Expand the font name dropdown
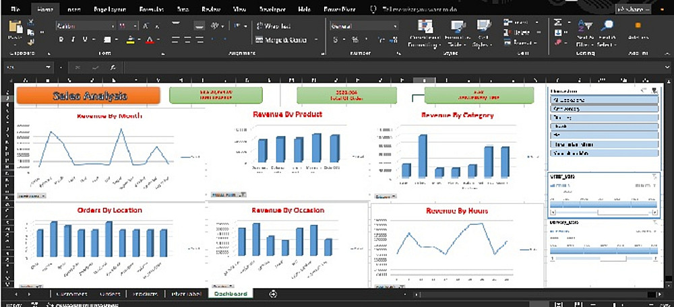The width and height of the screenshot is (674, 307). (x=113, y=26)
